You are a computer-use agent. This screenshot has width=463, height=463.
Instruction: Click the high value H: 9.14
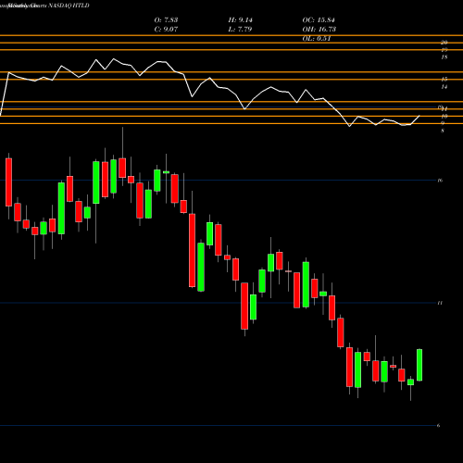[x=240, y=20]
